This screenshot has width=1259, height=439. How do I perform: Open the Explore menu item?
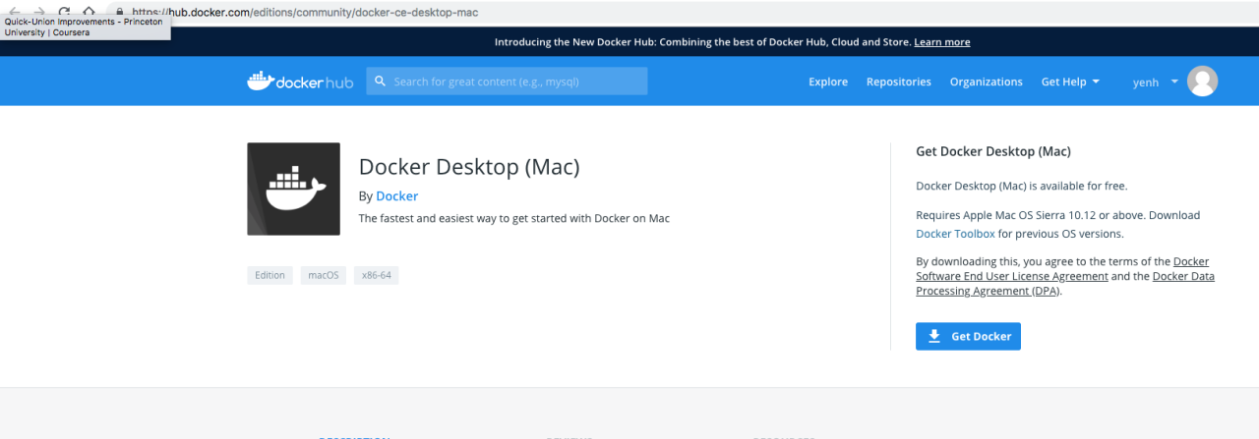pos(828,82)
